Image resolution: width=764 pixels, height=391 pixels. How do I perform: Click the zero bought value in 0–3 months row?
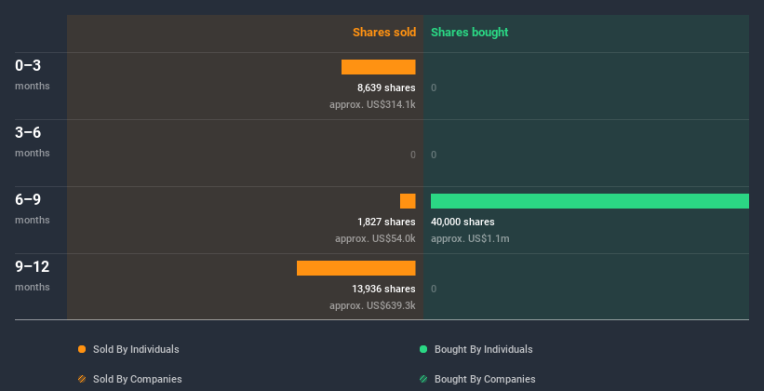434,88
